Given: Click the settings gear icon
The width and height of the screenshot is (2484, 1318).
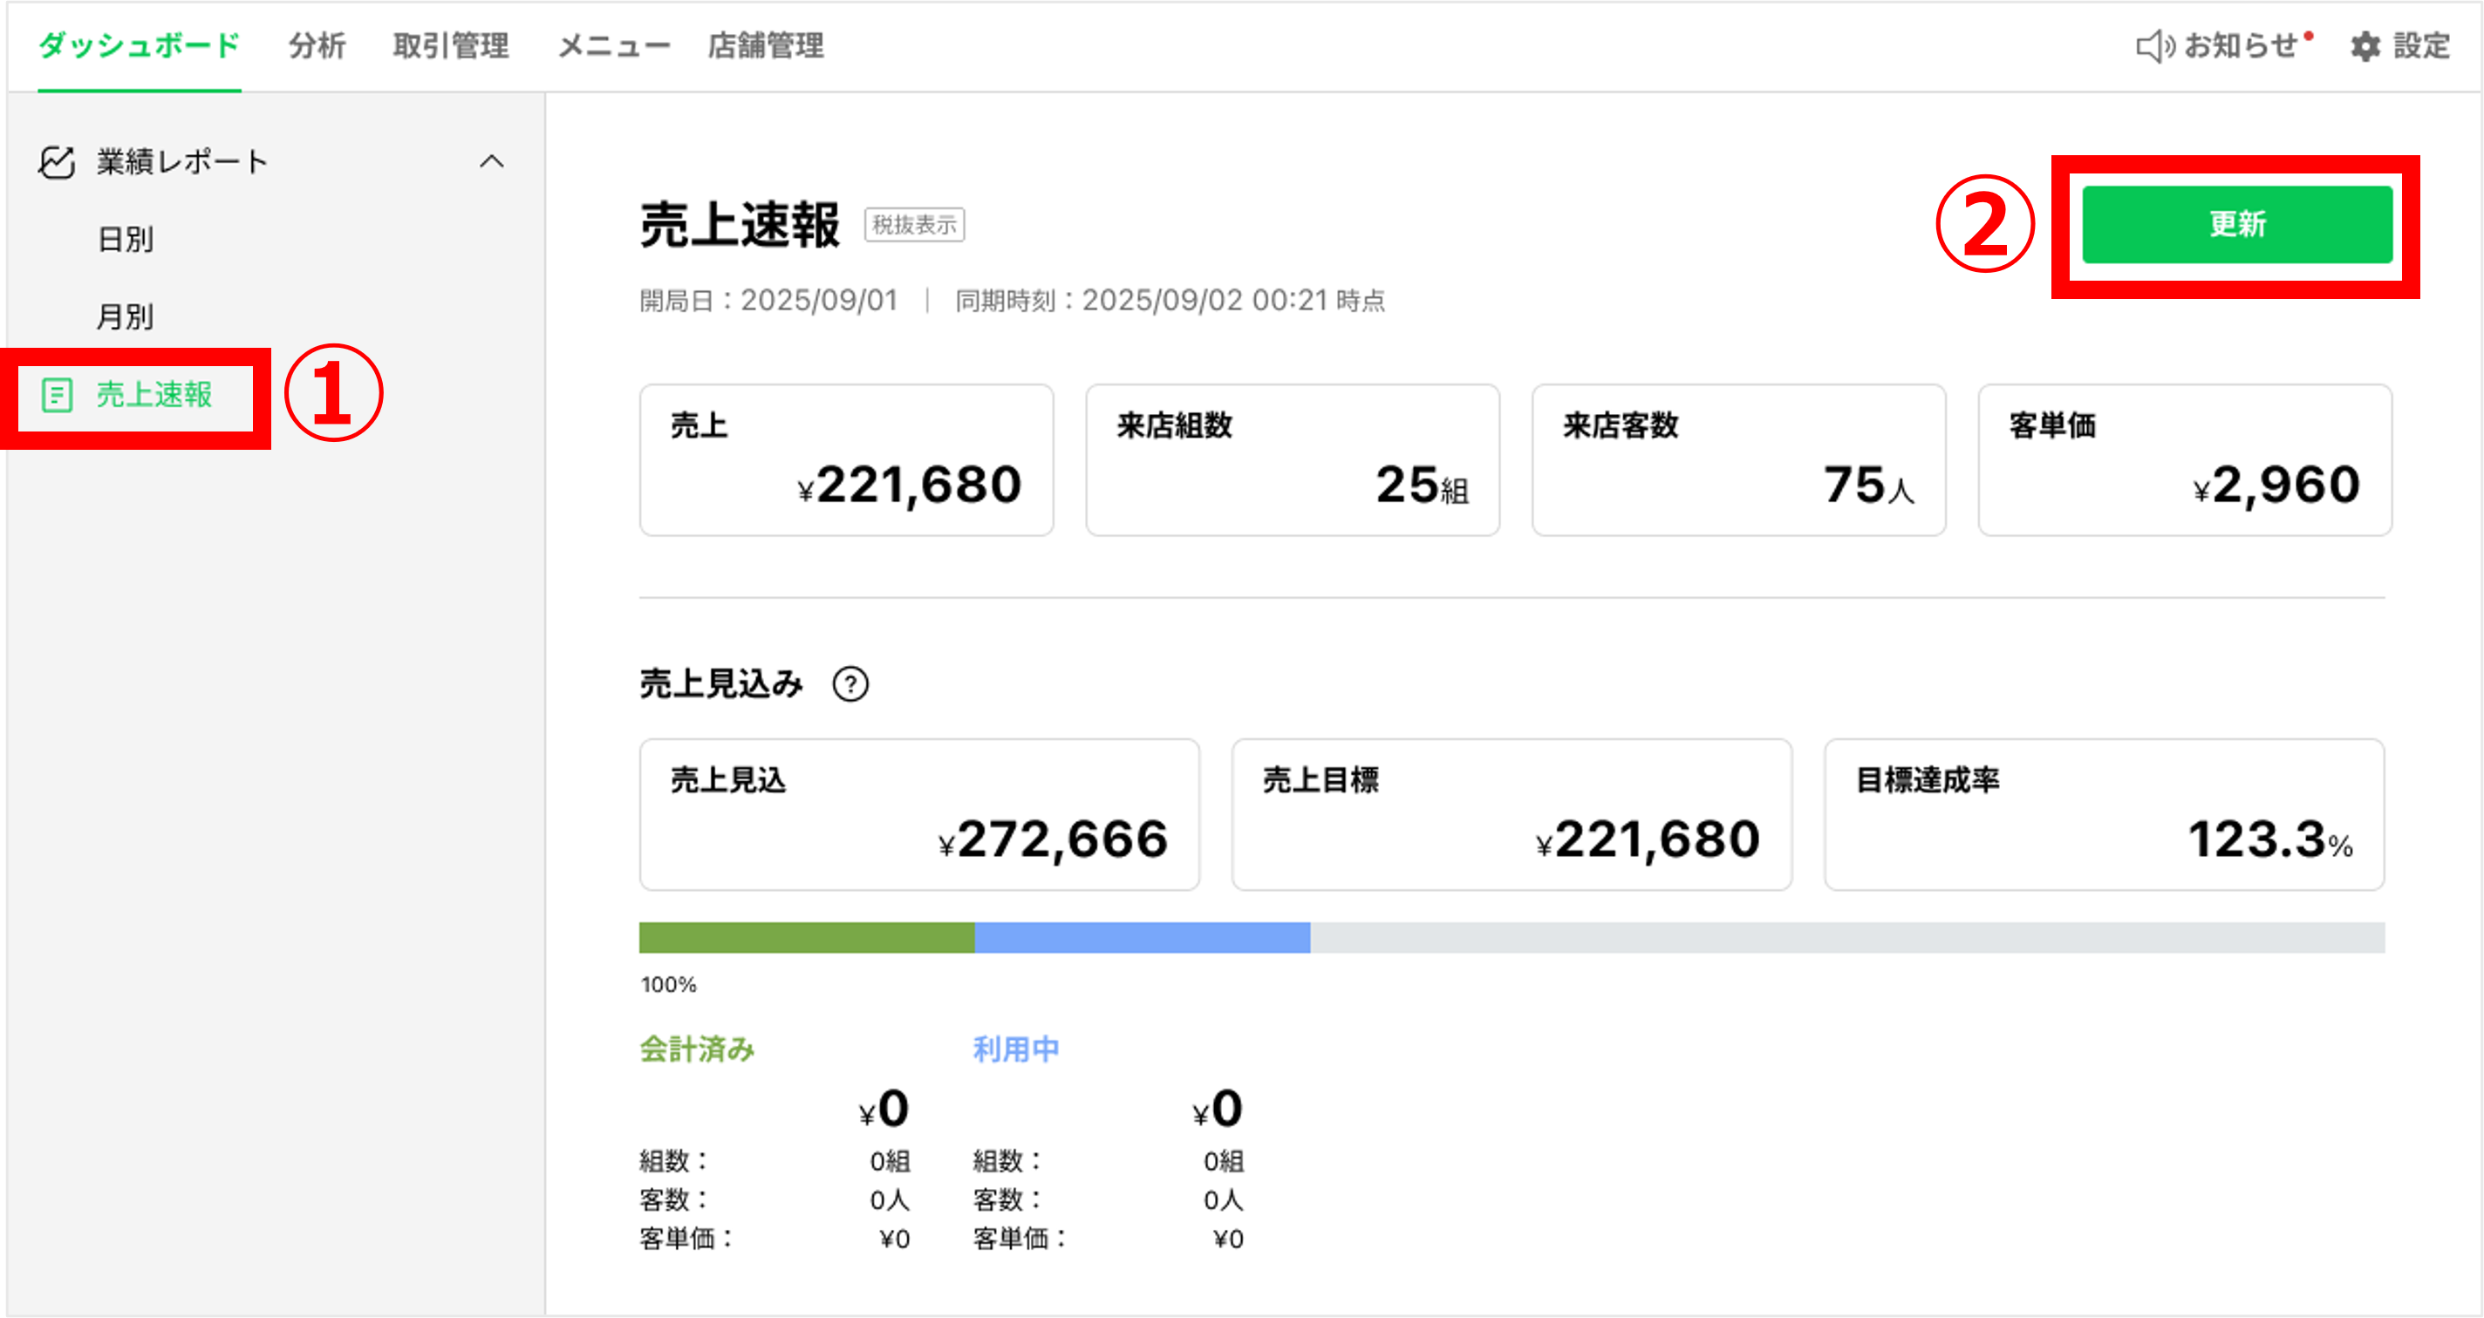Looking at the screenshot, I should point(2365,46).
